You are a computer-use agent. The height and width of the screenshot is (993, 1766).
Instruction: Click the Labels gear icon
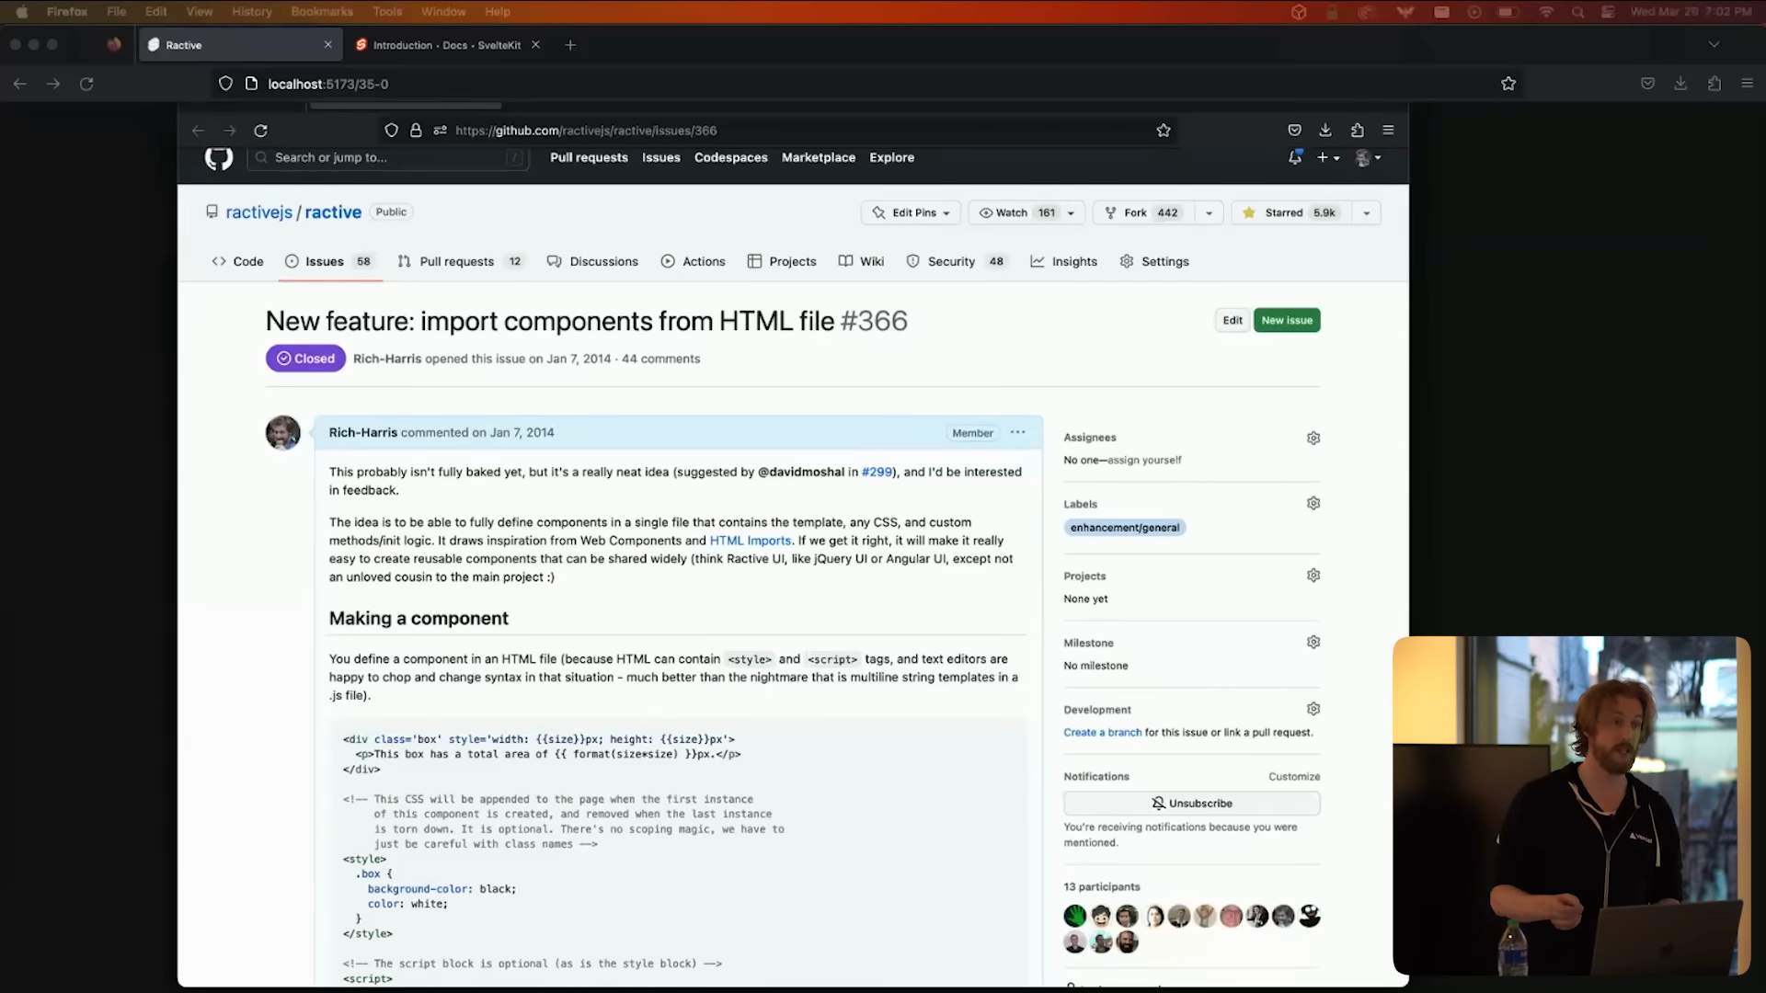pos(1313,503)
